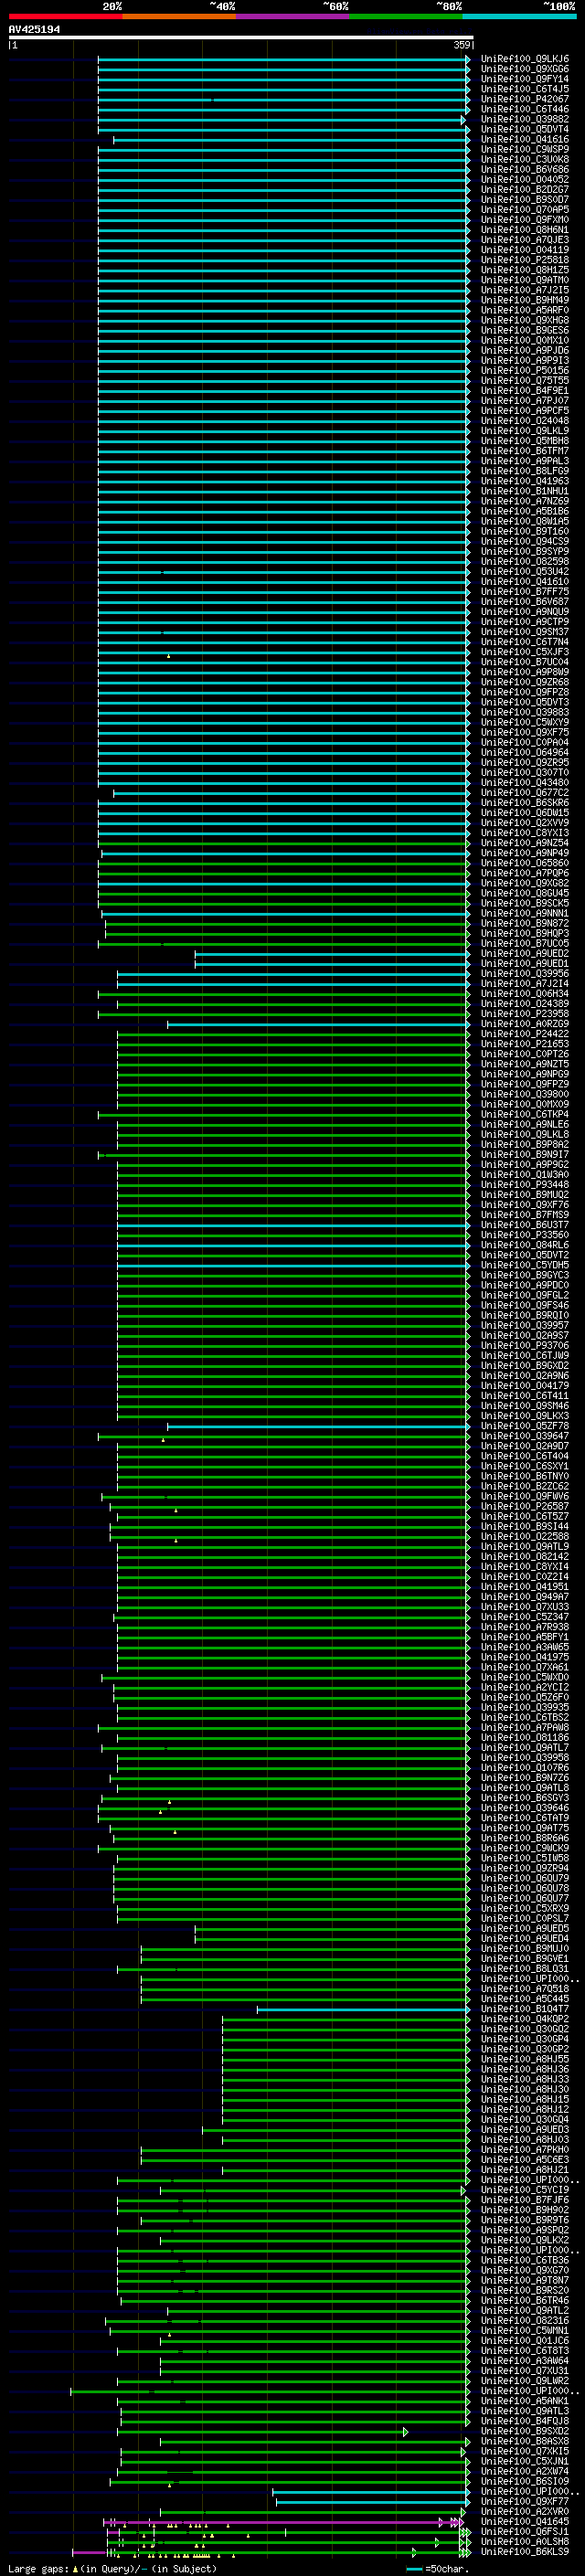Select hit label UniRef100_Q9ATM0
This screenshot has height=2576, width=585.
click(x=525, y=280)
